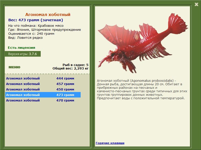201x150 pixels.
Task: Click the Agonomalus proboscidalis description paragraph
Action: coord(142,89)
